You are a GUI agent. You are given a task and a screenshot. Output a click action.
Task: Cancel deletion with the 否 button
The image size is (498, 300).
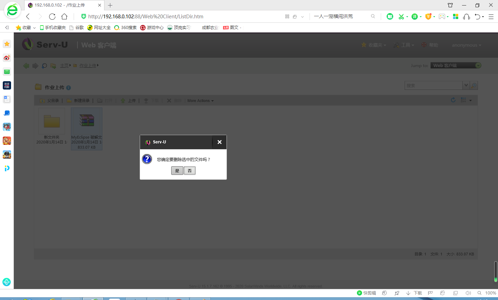click(x=190, y=171)
